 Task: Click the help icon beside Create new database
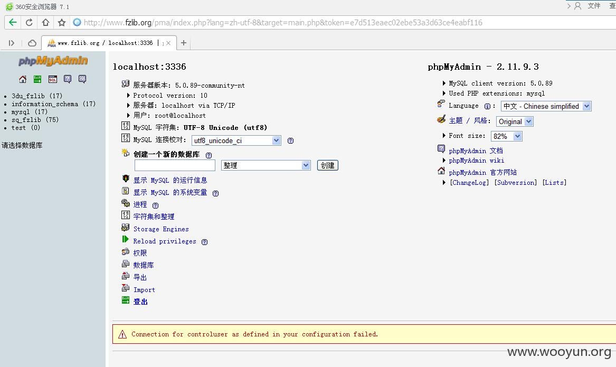[209, 155]
